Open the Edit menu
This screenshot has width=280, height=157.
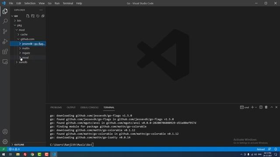tap(18, 3)
